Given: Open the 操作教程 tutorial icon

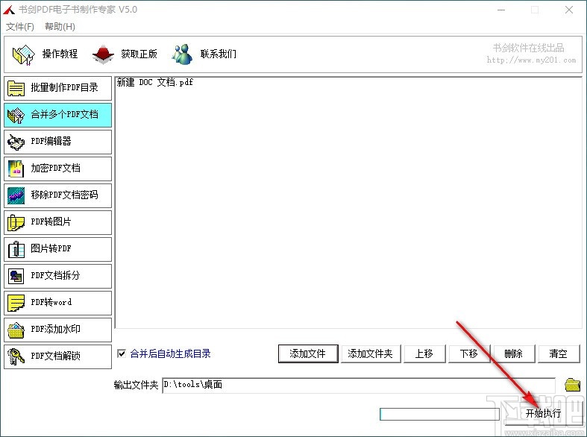Looking at the screenshot, I should coord(23,54).
